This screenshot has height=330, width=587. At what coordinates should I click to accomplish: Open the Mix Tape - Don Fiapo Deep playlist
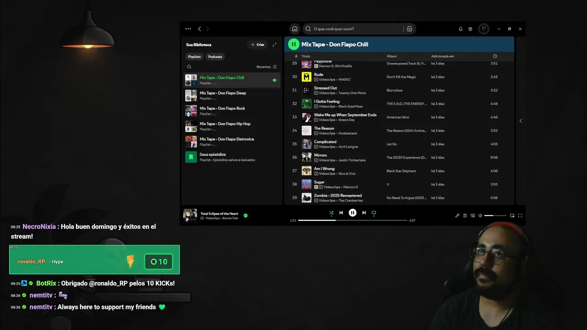[232, 95]
